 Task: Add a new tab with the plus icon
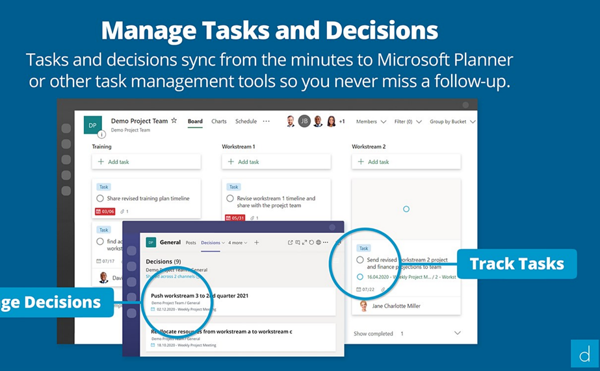[x=256, y=243]
